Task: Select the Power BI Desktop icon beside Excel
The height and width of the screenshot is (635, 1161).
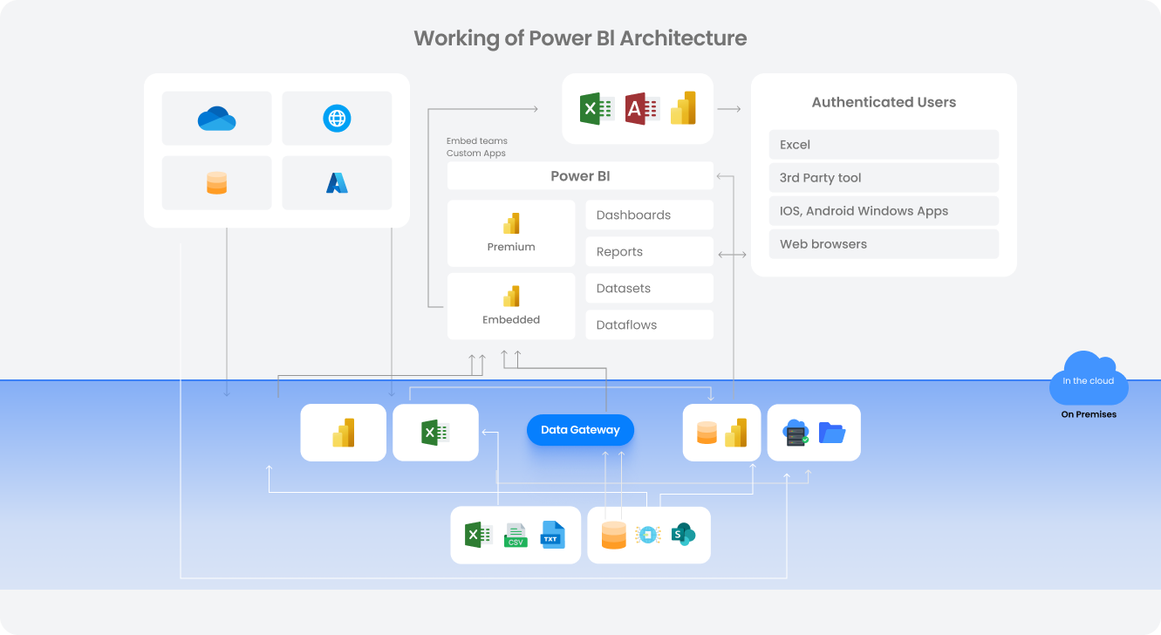Action: 343,432
